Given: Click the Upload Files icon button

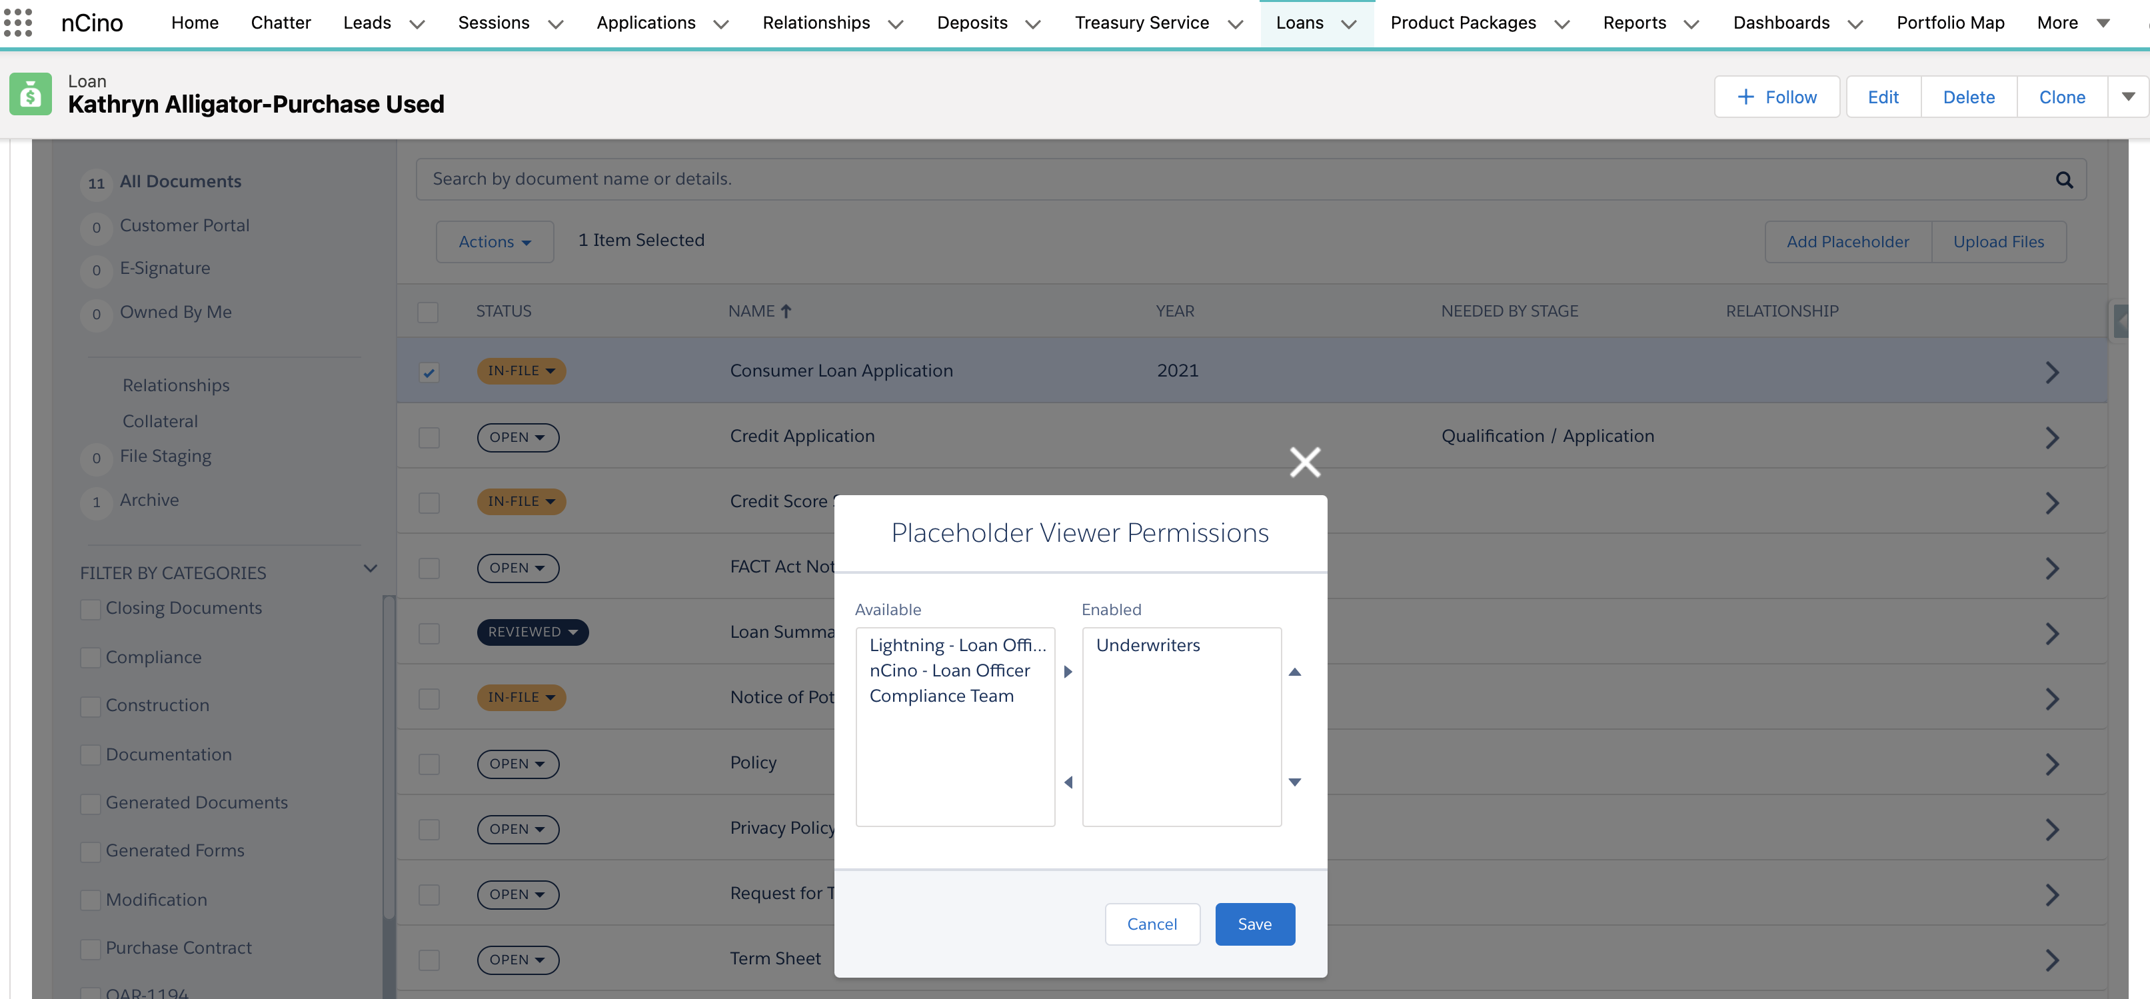Looking at the screenshot, I should [x=1999, y=241].
